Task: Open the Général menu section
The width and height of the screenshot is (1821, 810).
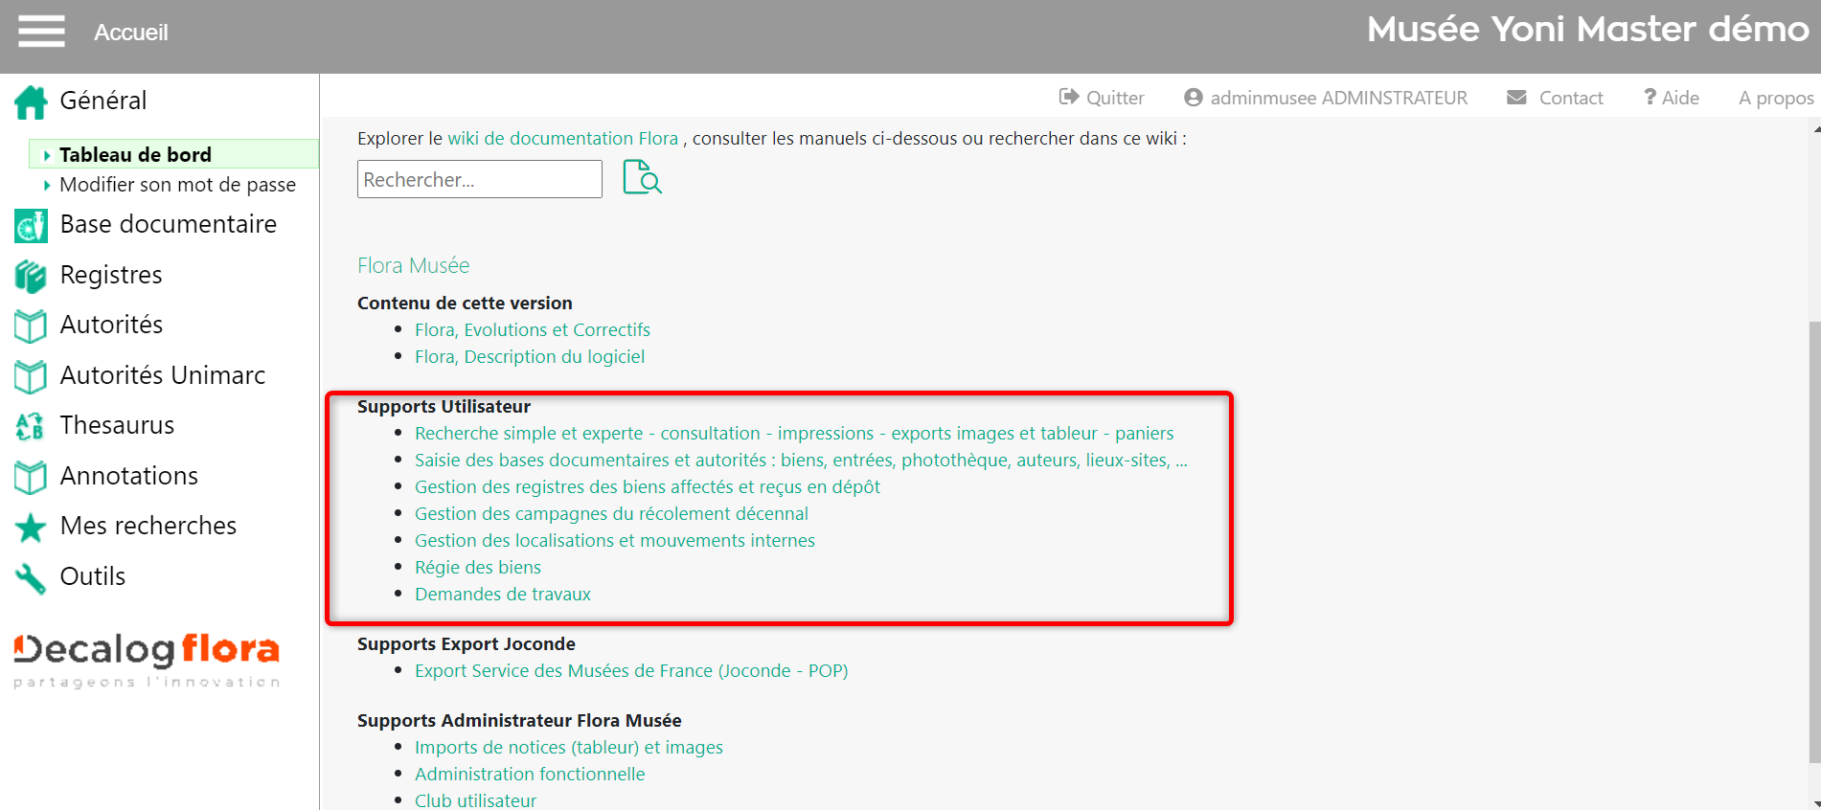Action: coord(103,101)
